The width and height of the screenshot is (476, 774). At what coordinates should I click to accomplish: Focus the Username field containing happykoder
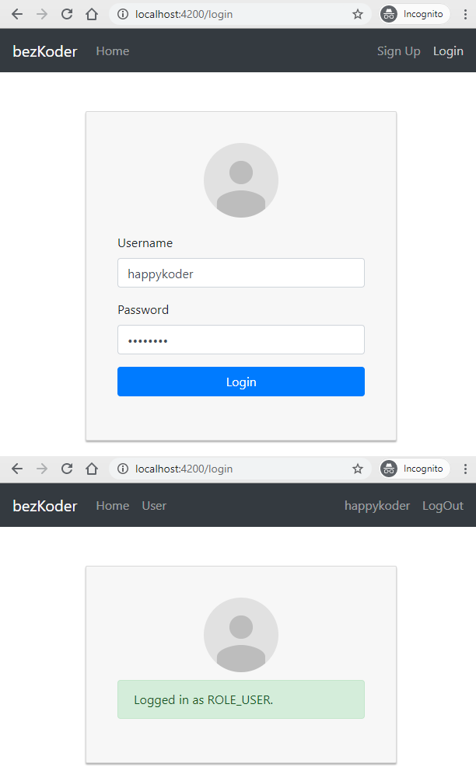tap(240, 273)
